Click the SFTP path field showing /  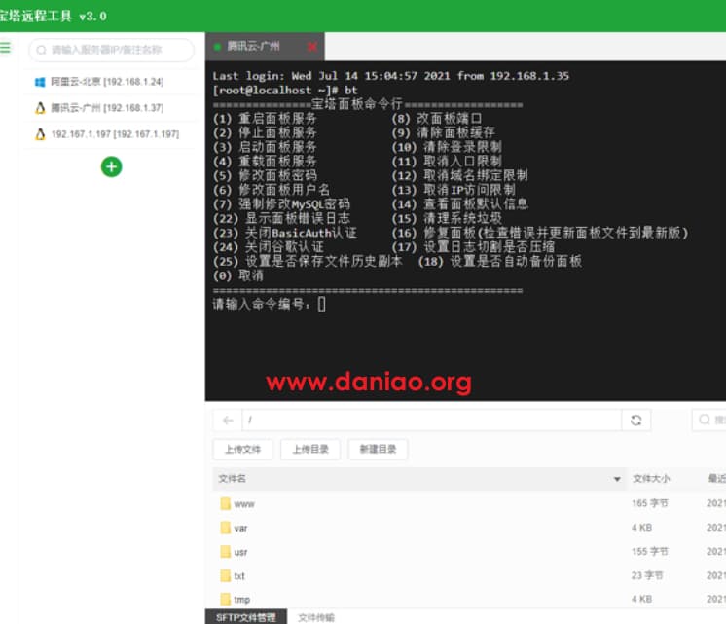click(x=431, y=421)
